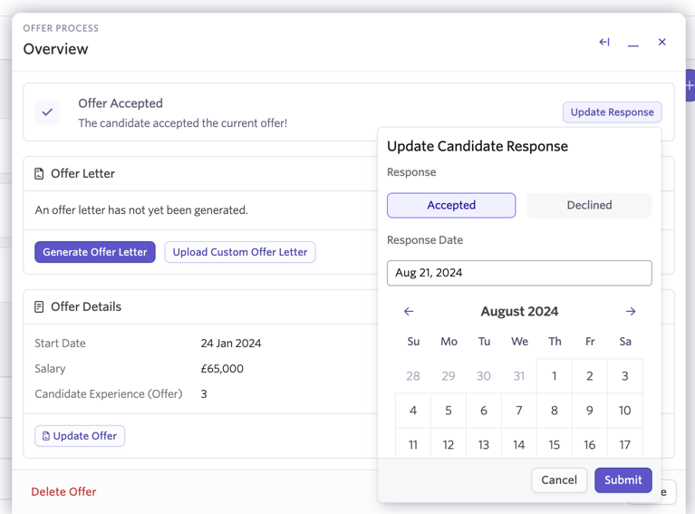Close the Offer Process overview panel

click(x=661, y=42)
